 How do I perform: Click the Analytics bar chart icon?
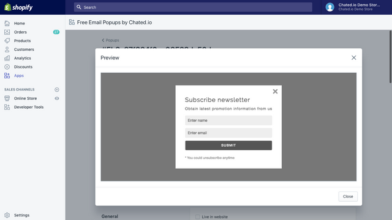point(7,58)
